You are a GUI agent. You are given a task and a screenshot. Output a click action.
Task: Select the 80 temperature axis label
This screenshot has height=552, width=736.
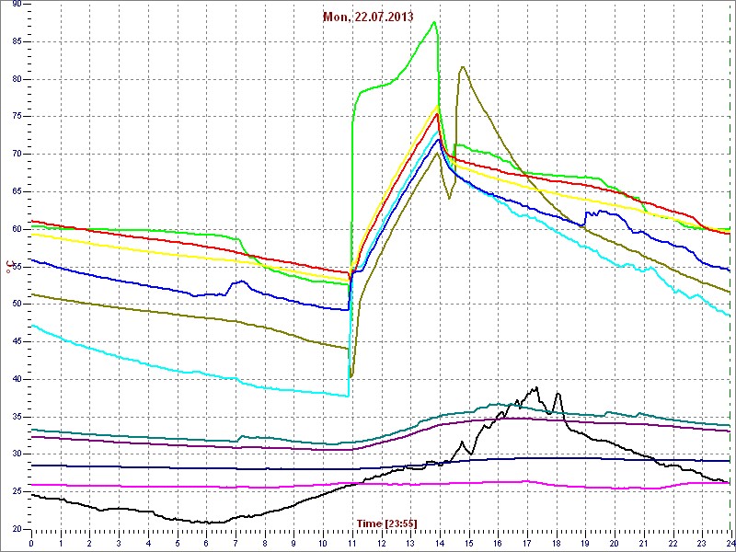click(x=17, y=79)
